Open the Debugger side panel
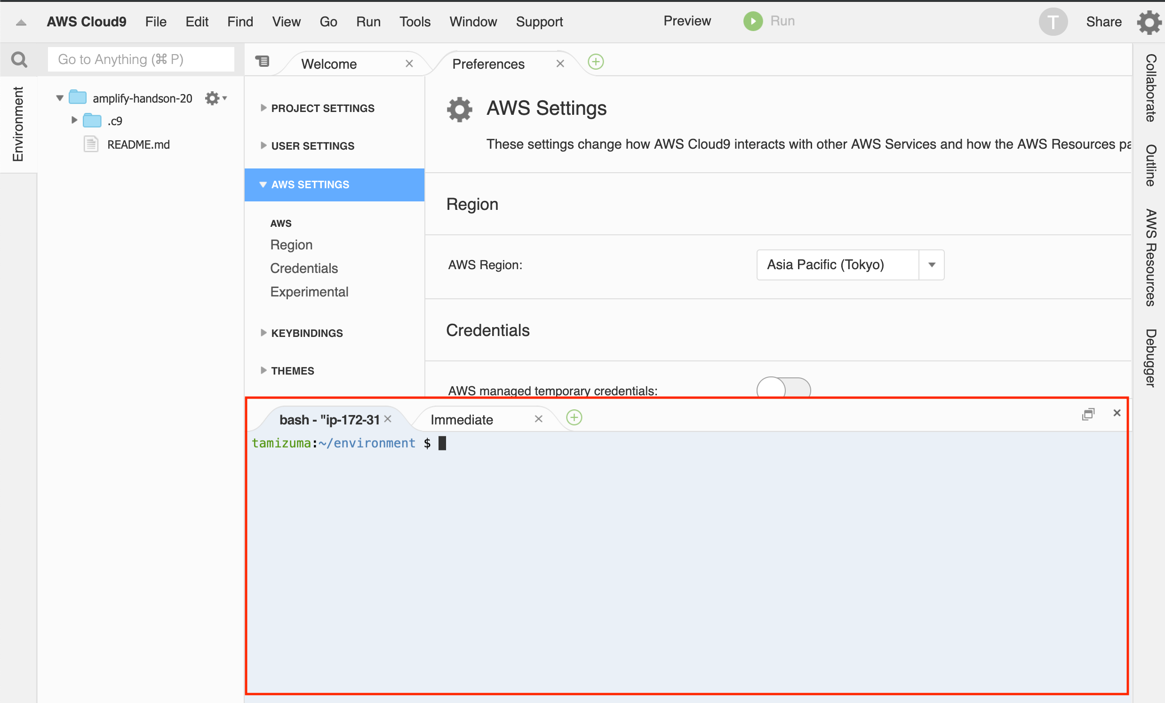 [x=1150, y=359]
